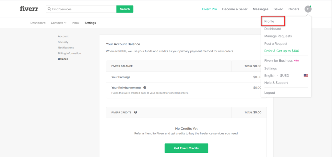Click the help icon beside Fiverr Credits

tap(136, 112)
